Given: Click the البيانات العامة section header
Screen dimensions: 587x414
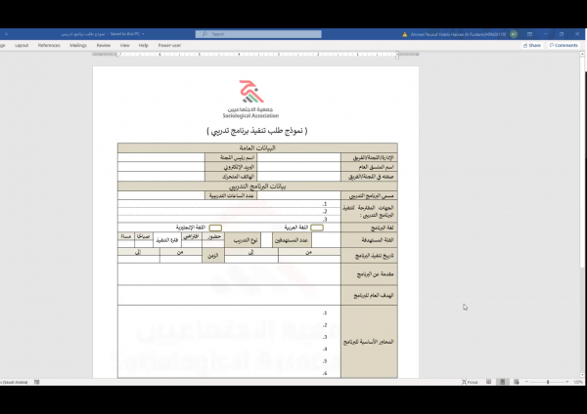Looking at the screenshot, I should (257, 148).
